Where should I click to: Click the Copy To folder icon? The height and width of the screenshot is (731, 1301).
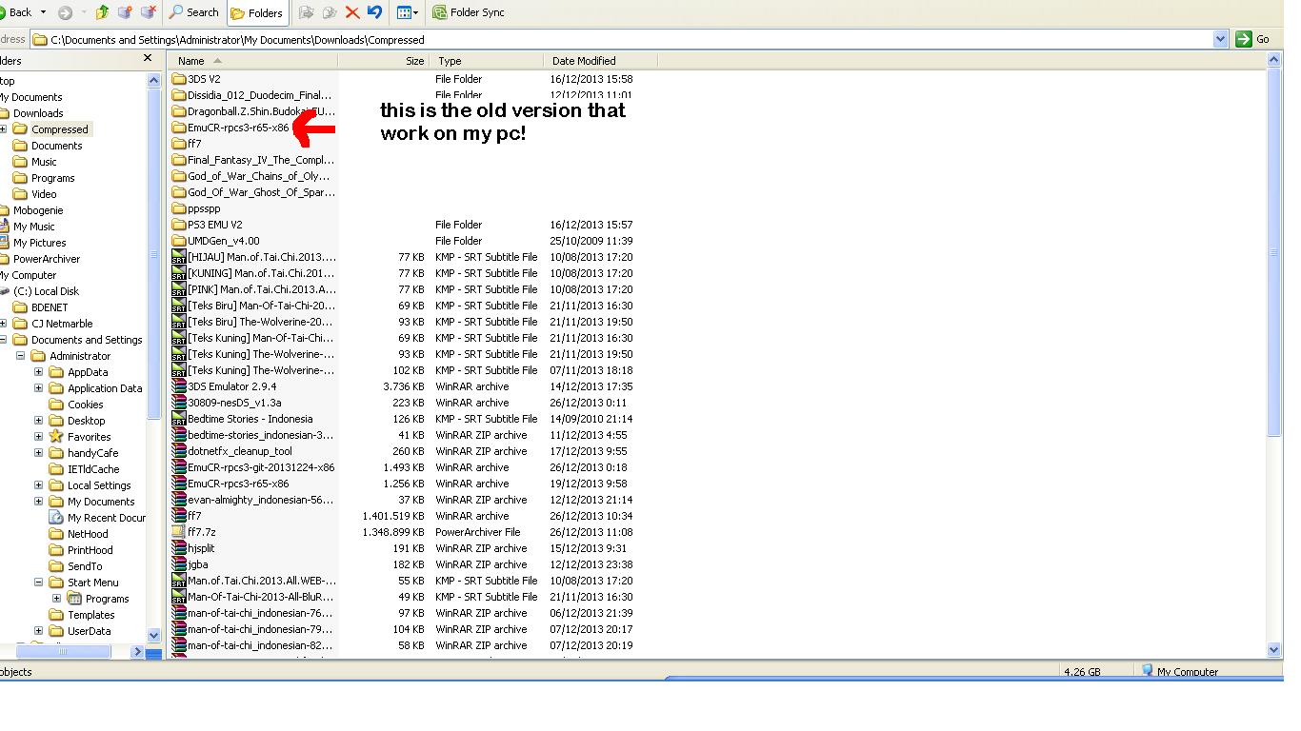click(x=330, y=12)
